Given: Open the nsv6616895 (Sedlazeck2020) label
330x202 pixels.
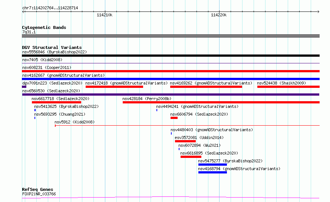Looking at the screenshot, I should (209, 153).
